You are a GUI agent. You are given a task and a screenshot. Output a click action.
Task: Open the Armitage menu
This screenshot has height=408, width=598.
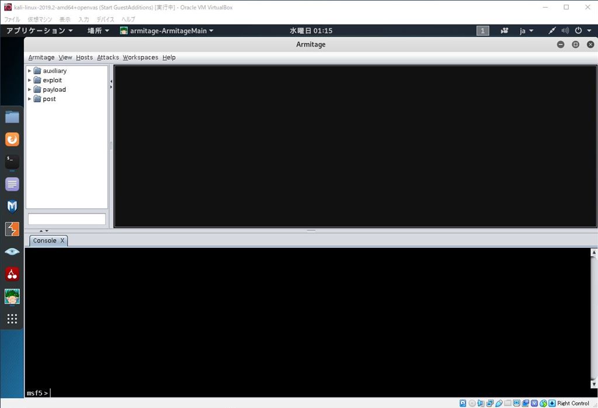pyautogui.click(x=41, y=57)
